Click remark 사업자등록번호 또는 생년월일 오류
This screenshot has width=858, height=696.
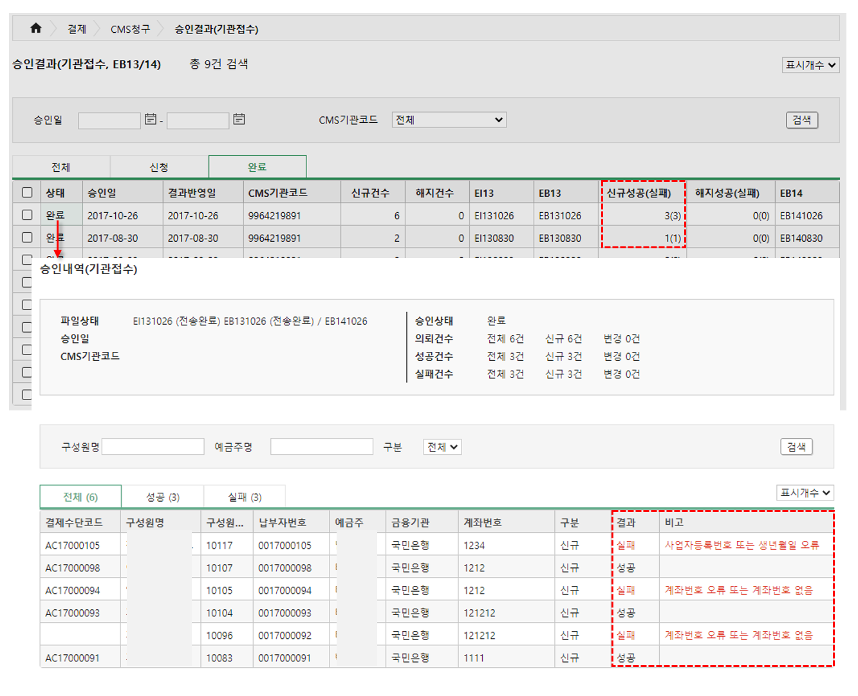pyautogui.click(x=741, y=545)
